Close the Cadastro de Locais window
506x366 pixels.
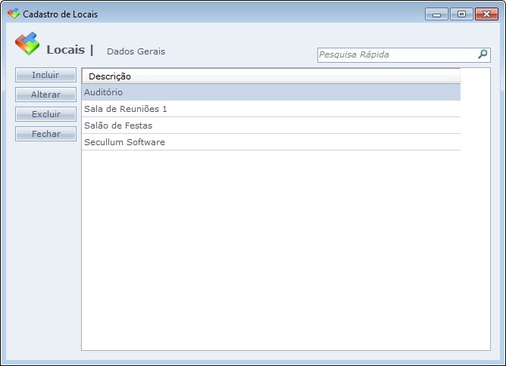point(486,14)
